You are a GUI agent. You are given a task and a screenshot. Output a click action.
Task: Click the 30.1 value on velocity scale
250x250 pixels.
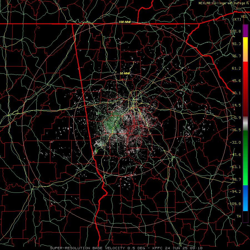(x=236, y=93)
